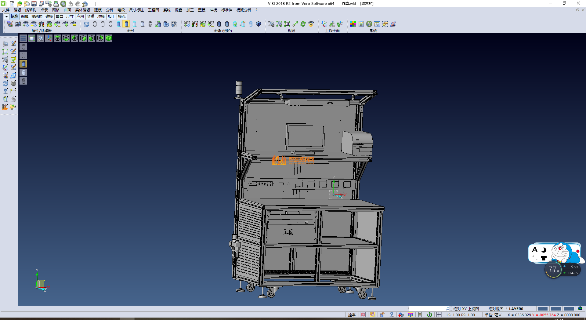Click the search input field in status bar
Screen dimensions: 586x320
point(427,309)
